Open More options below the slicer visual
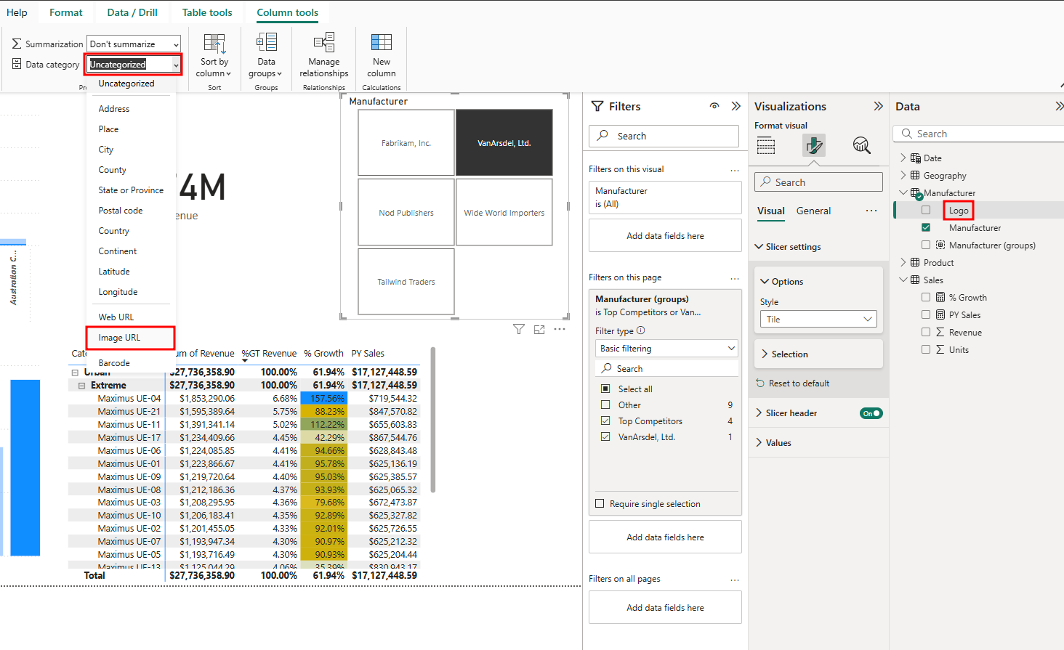This screenshot has width=1064, height=650. tap(560, 329)
